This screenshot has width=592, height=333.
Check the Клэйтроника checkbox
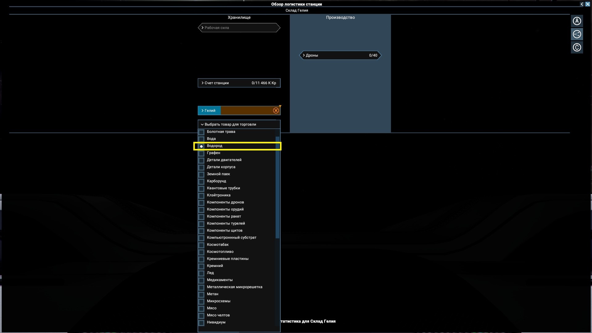click(201, 196)
